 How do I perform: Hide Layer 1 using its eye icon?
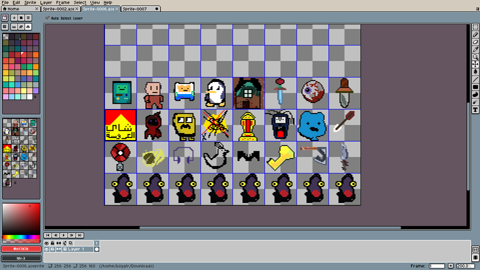click(47, 249)
